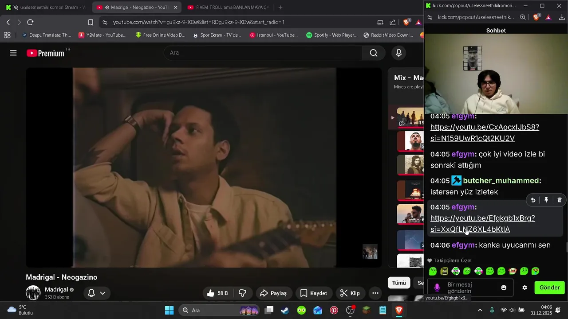Viewport: 568px width, 319px height.
Task: Open Madrigal channel avatar
Action: coord(33,293)
